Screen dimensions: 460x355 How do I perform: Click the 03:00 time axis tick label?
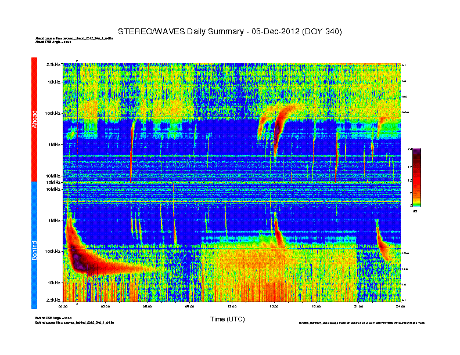[x=106, y=306]
